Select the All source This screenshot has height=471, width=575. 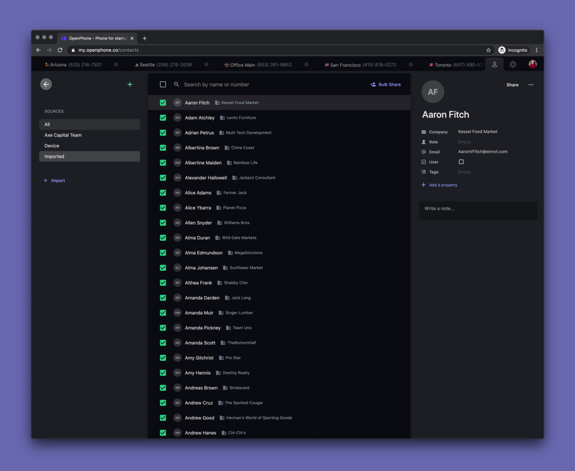click(89, 124)
